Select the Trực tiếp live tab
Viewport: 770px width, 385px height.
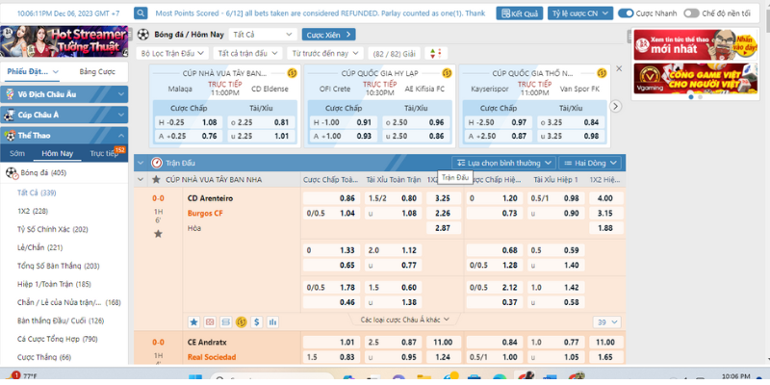coord(104,153)
